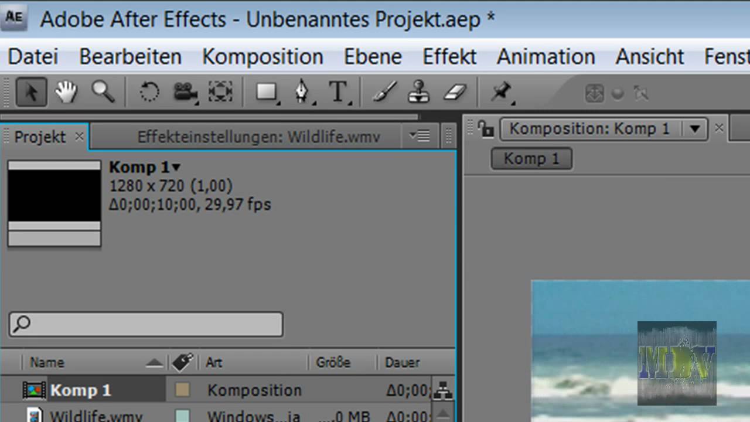Open the Bearbeiten menu
This screenshot has width=750, height=422.
click(x=130, y=57)
